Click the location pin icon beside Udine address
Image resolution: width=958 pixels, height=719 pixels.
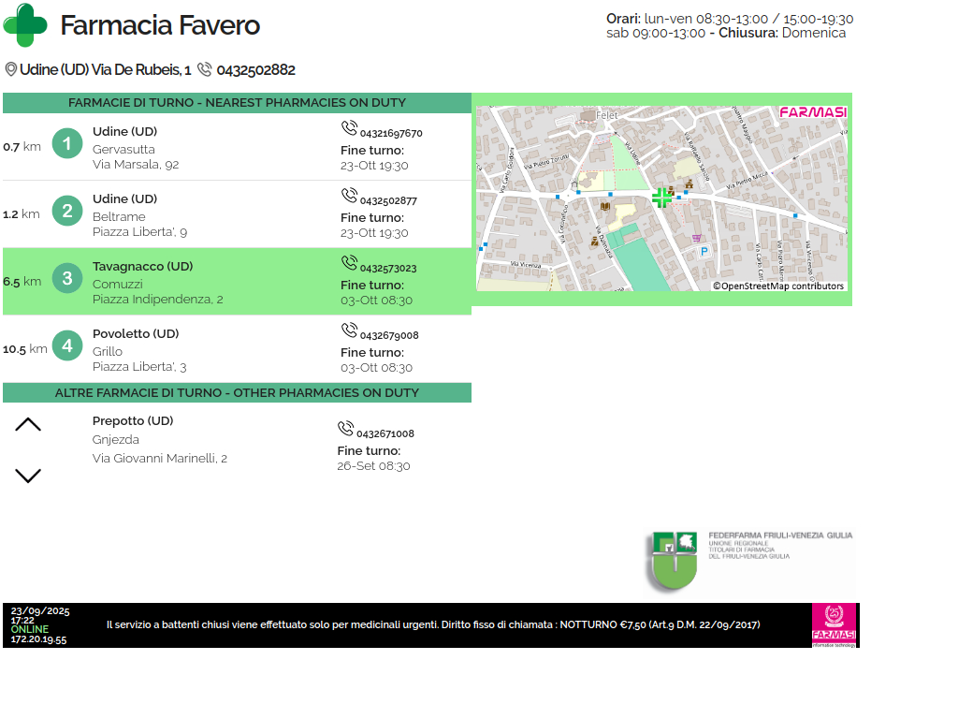11,70
